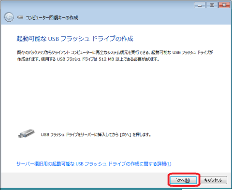
Task: Click the title text コンピューター回復キーの作成
Action: [x=52, y=17]
